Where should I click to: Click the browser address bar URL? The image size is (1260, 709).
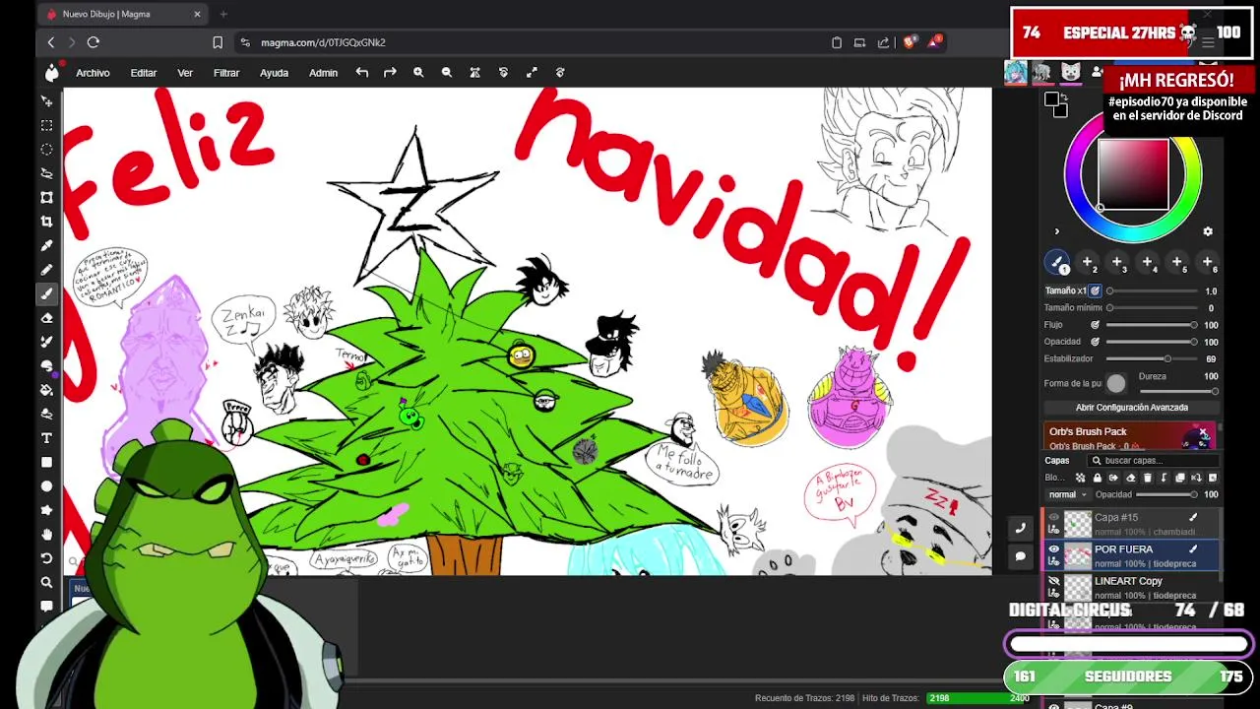(324, 42)
